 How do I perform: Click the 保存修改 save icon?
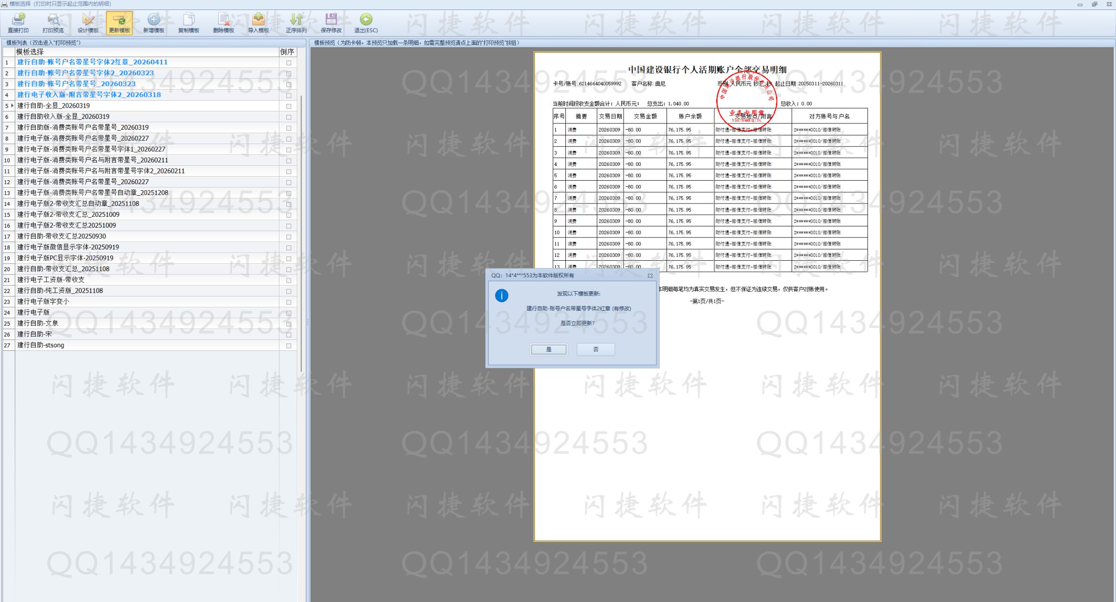pyautogui.click(x=331, y=20)
